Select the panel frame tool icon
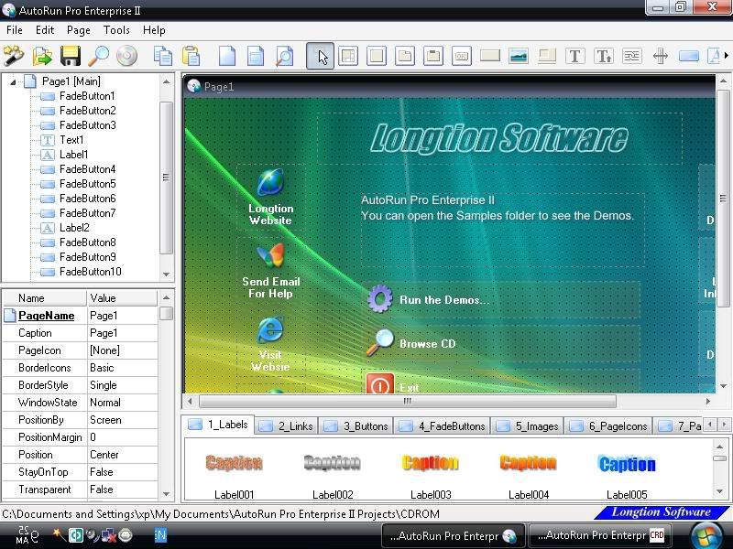Screen dimensions: 733x549 coord(377,56)
